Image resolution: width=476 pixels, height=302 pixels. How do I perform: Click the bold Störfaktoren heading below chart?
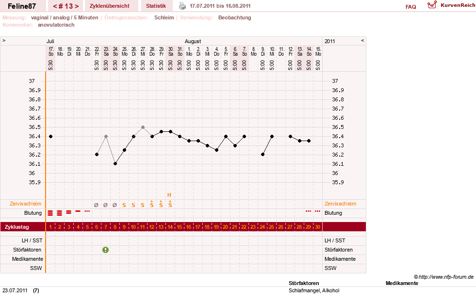click(304, 283)
